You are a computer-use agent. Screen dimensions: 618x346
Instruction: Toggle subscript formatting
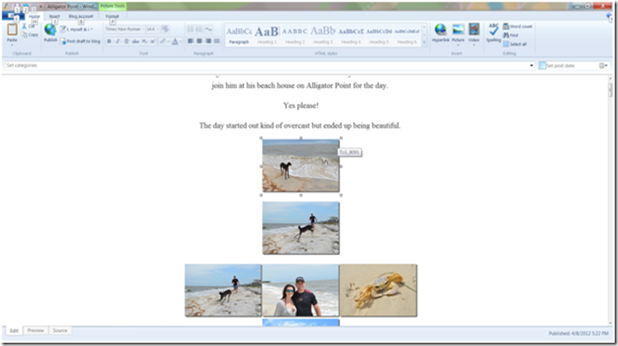tap(144, 41)
